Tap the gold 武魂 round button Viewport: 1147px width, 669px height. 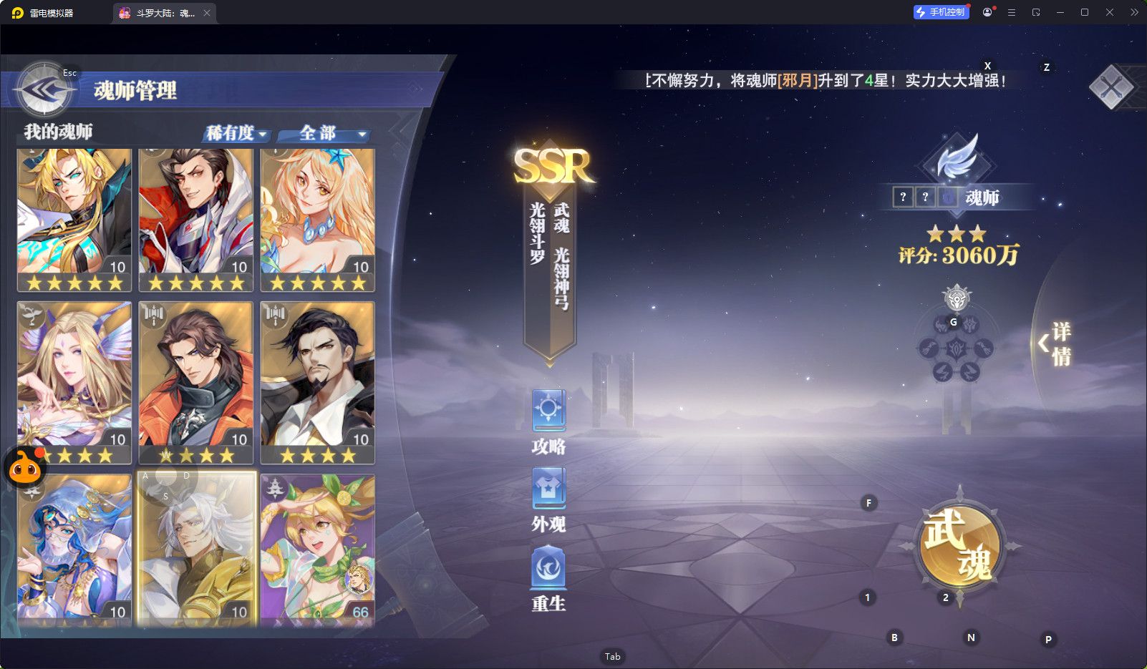[x=959, y=545]
